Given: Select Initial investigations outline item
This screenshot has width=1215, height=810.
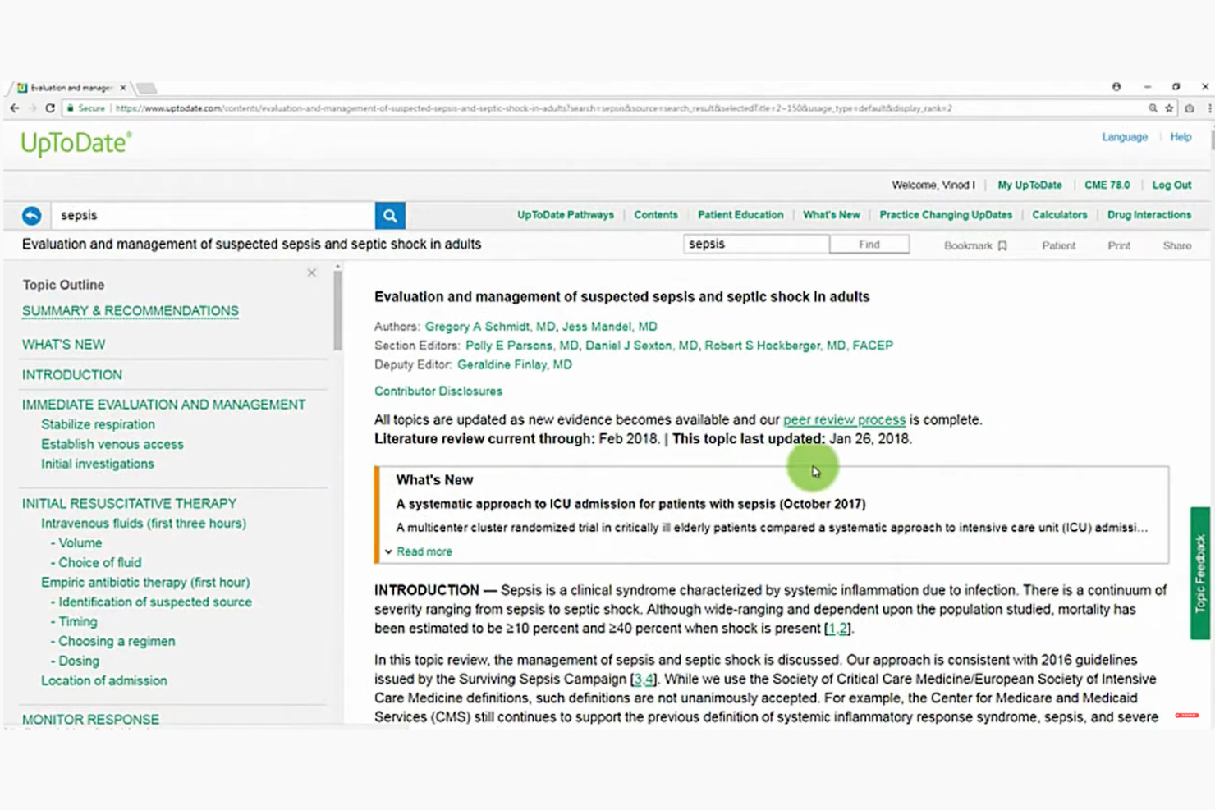Looking at the screenshot, I should tap(98, 464).
